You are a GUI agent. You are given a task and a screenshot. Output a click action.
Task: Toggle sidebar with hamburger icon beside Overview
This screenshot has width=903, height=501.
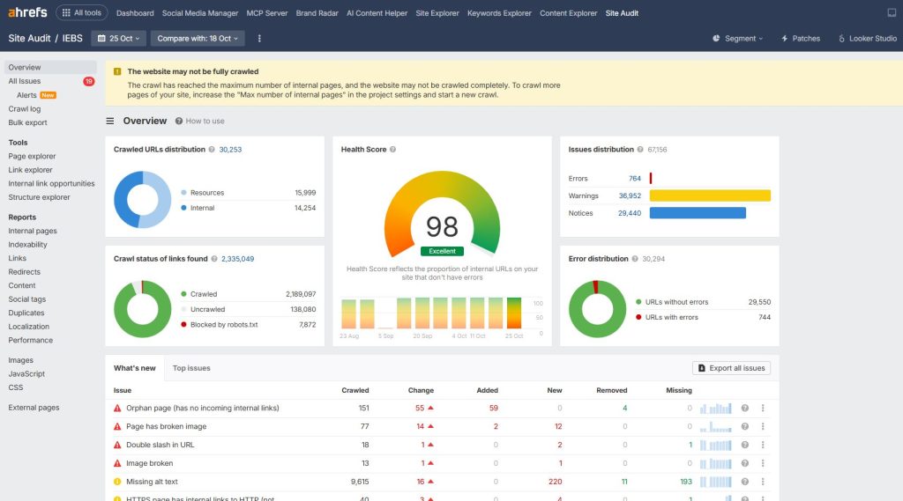pyautogui.click(x=110, y=122)
